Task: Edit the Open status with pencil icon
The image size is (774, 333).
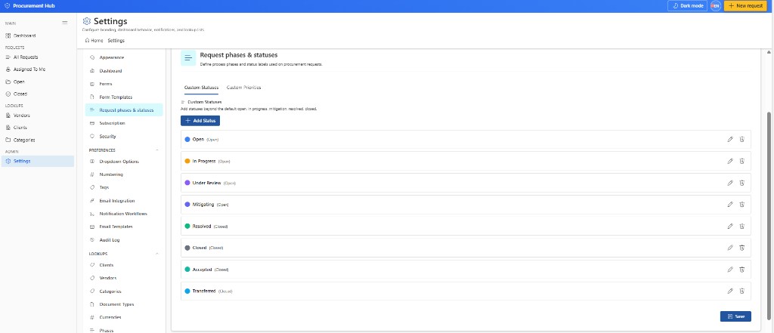Action: point(730,139)
